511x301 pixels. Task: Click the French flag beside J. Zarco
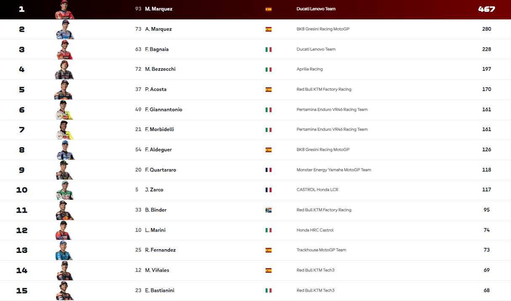[269, 190]
